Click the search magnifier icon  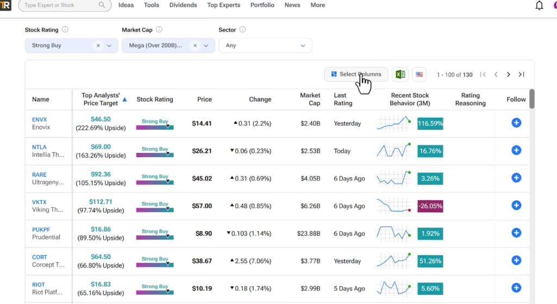click(102, 5)
